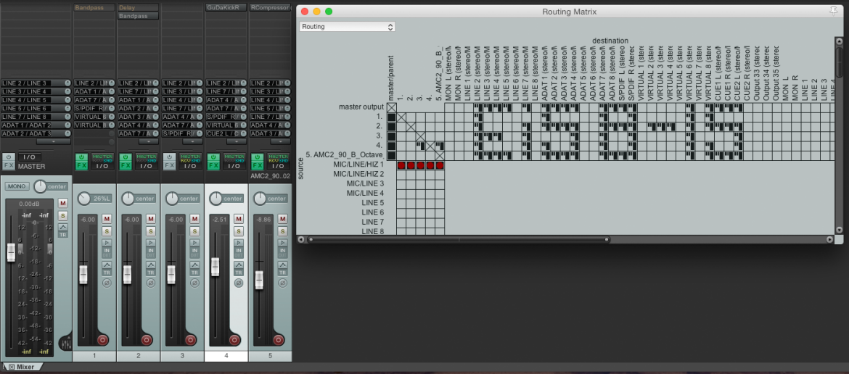Toggle record monitoring on track 4
Image resolution: width=849 pixels, height=374 pixels.
point(239,243)
